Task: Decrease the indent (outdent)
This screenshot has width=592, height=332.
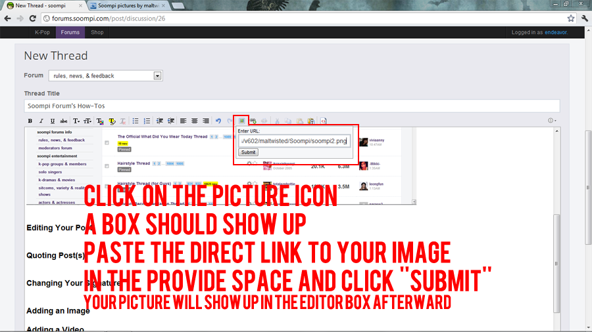Action: tap(160, 121)
